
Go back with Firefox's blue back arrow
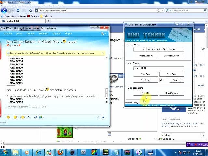tap(4, 10)
